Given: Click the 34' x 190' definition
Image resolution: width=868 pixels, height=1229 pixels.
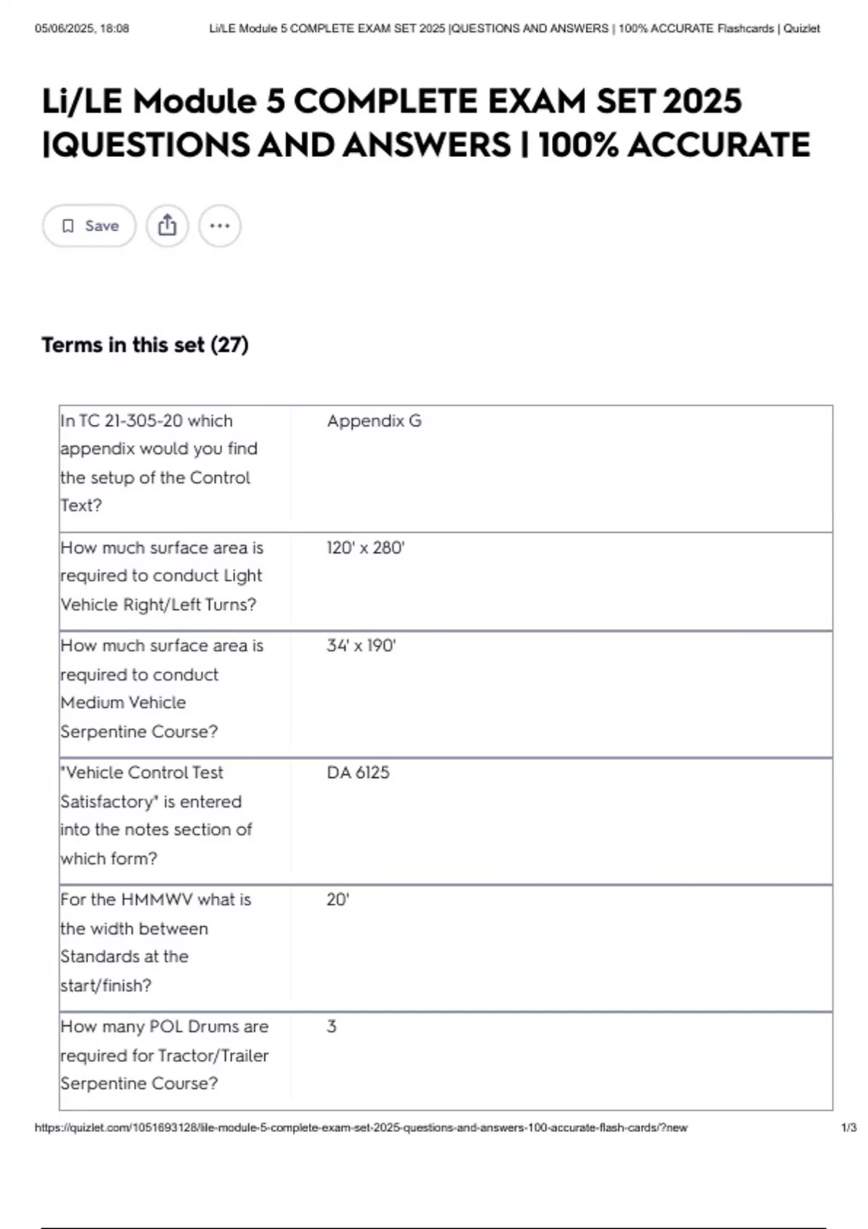Looking at the screenshot, I should 361,646.
